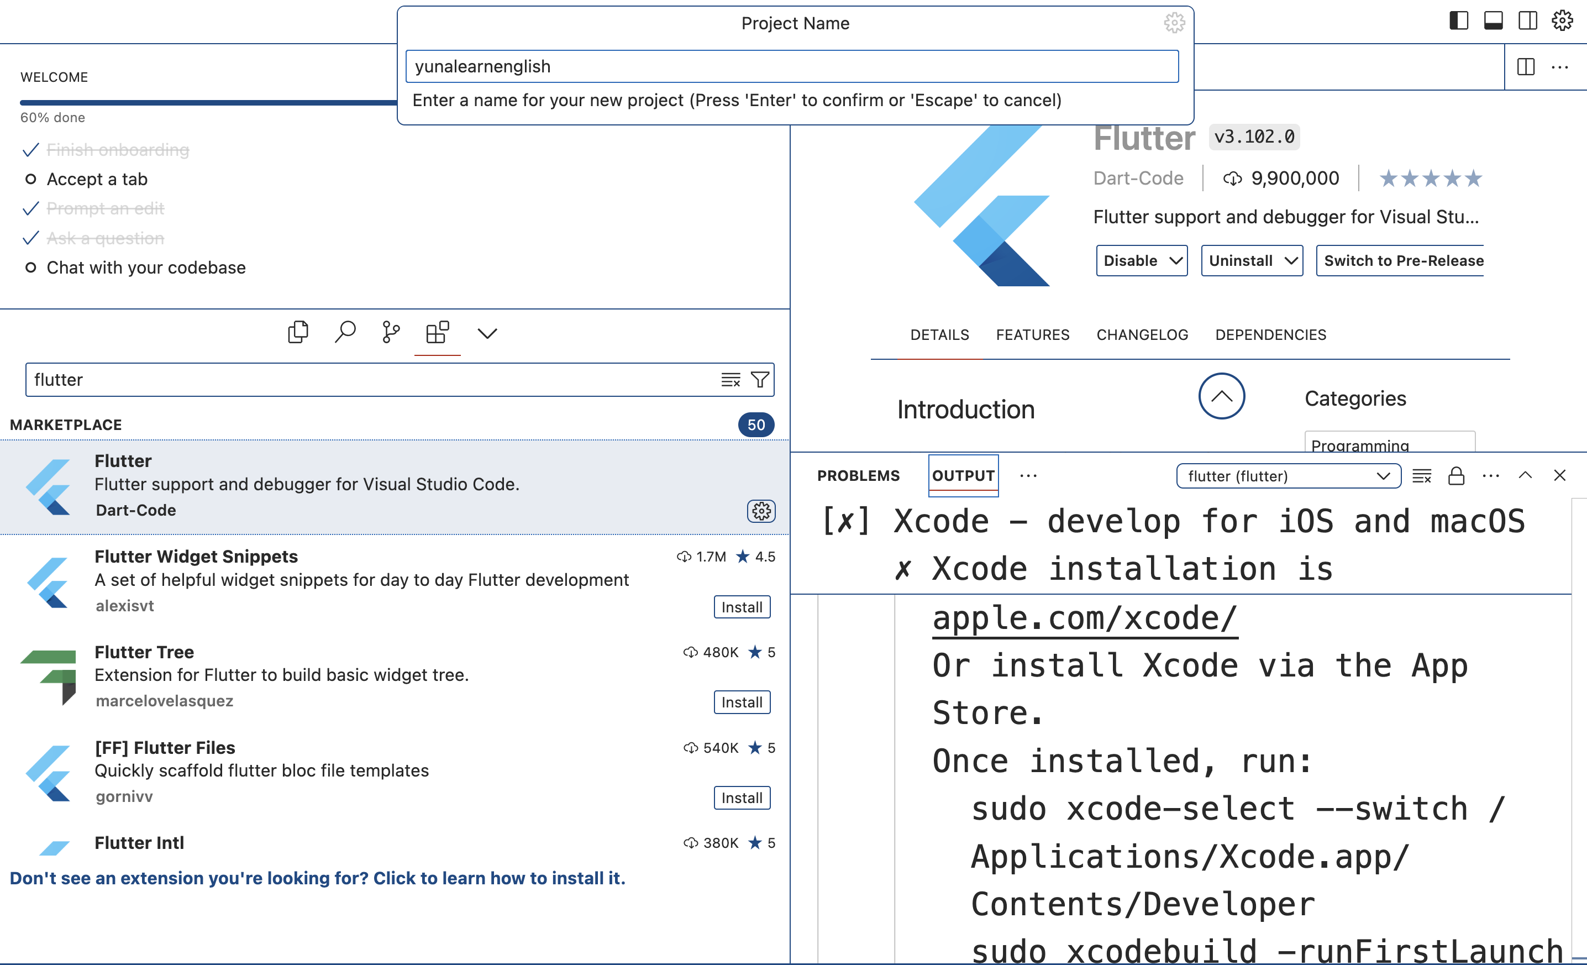This screenshot has height=965, width=1587.
Task: Select the Extensions blocks icon
Action: [x=437, y=332]
